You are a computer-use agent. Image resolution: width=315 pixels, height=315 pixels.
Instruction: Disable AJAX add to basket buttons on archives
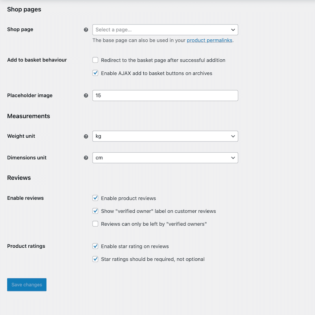coord(95,73)
